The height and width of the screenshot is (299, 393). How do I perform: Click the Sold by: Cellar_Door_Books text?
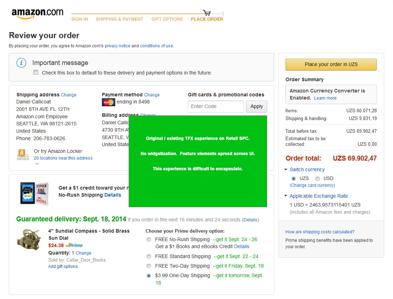coord(77,260)
